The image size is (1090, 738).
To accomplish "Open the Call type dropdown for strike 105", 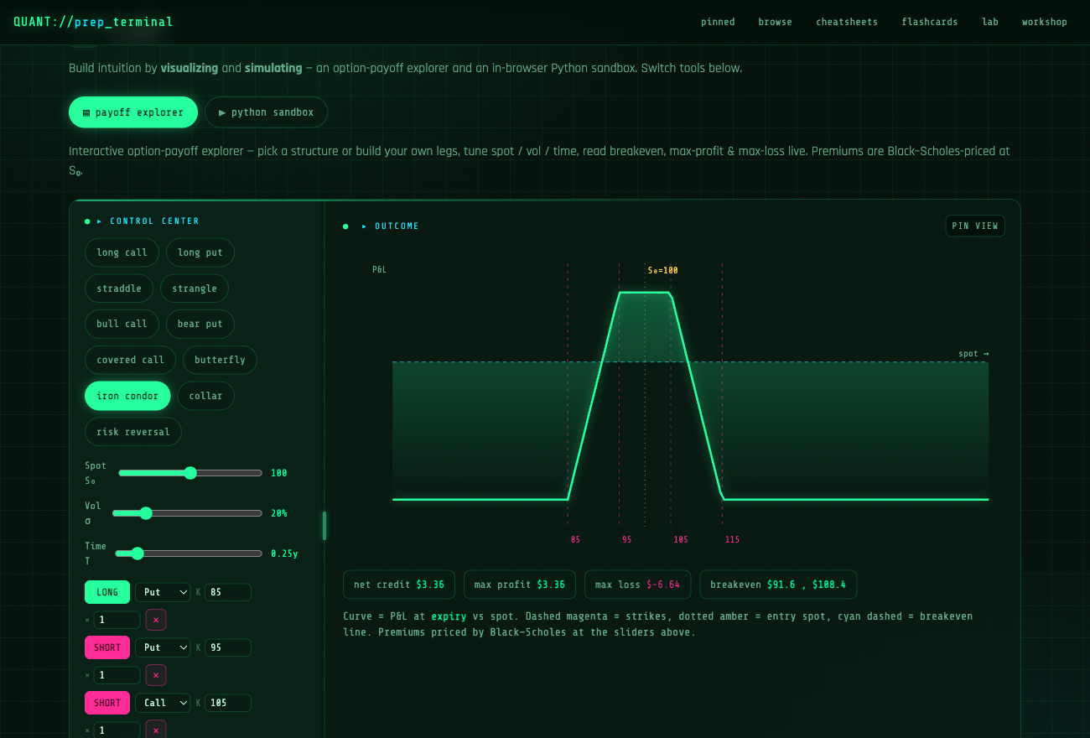I will coord(163,703).
